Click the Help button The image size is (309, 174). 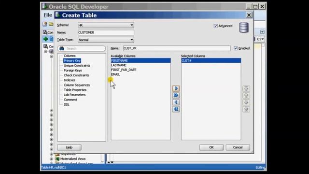pos(69,147)
